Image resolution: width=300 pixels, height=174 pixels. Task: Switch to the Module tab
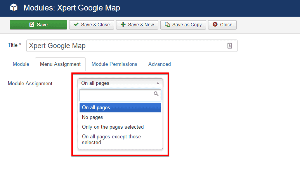21,64
